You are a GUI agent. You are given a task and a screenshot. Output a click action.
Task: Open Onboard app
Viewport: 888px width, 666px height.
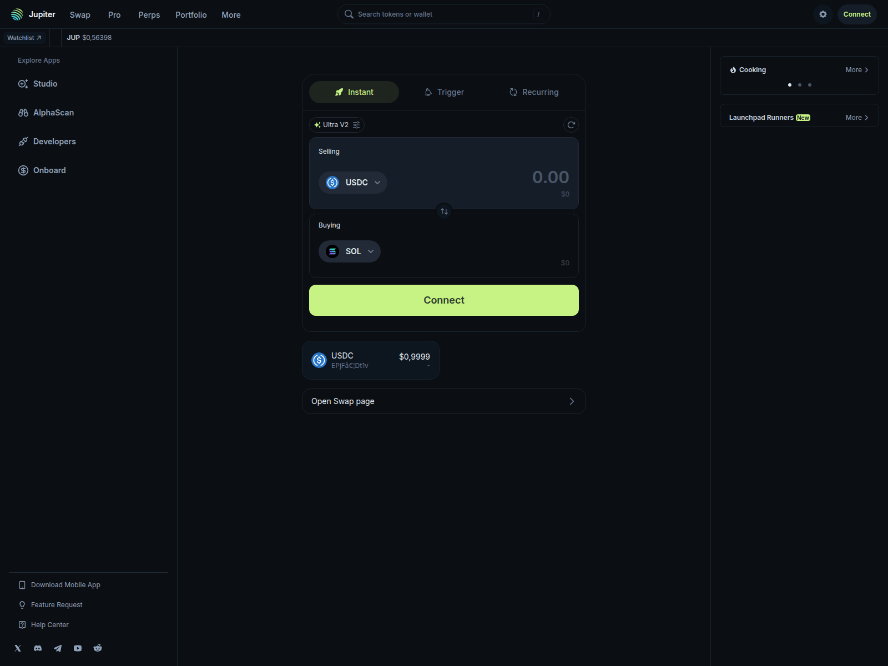click(x=42, y=170)
